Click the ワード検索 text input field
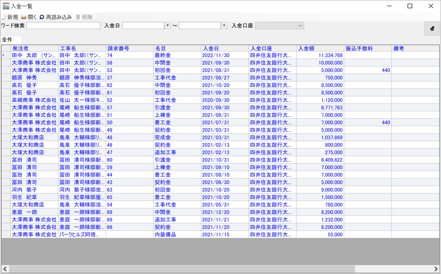Viewport: 441px width, 274px height. (x=63, y=26)
